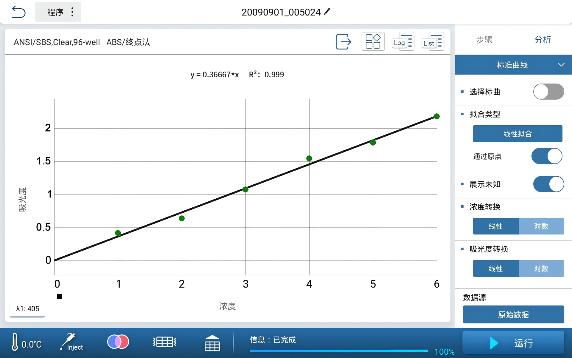This screenshot has width=572, height=358.
Task: Click the plate shaker icon
Action: pyautogui.click(x=165, y=342)
